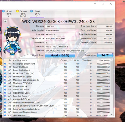Click the attribute list scroll down arrow
This screenshot has width=125, height=122.
[112, 114]
